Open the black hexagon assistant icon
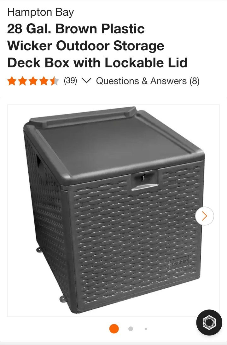This screenshot has width=227, height=345. pos(209,322)
